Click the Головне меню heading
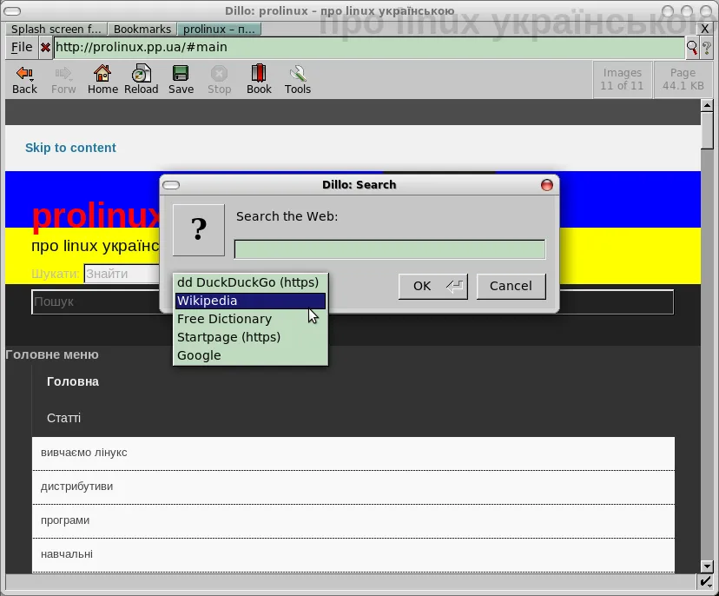 [x=52, y=354]
